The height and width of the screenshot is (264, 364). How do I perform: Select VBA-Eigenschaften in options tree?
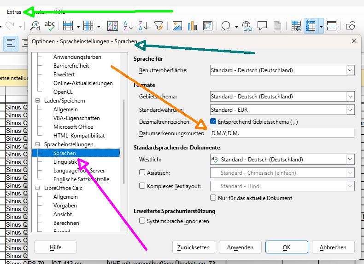pos(76,118)
